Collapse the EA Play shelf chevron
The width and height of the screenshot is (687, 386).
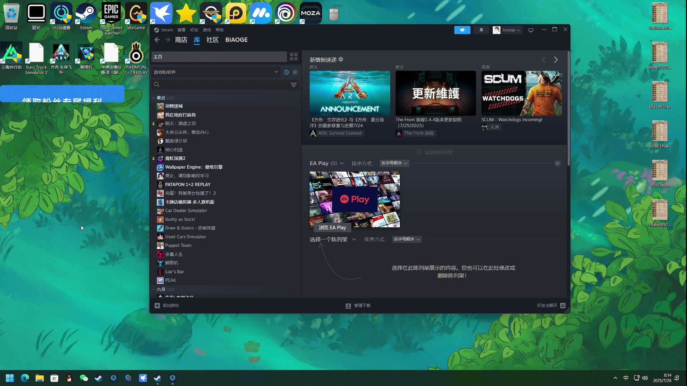tap(557, 163)
